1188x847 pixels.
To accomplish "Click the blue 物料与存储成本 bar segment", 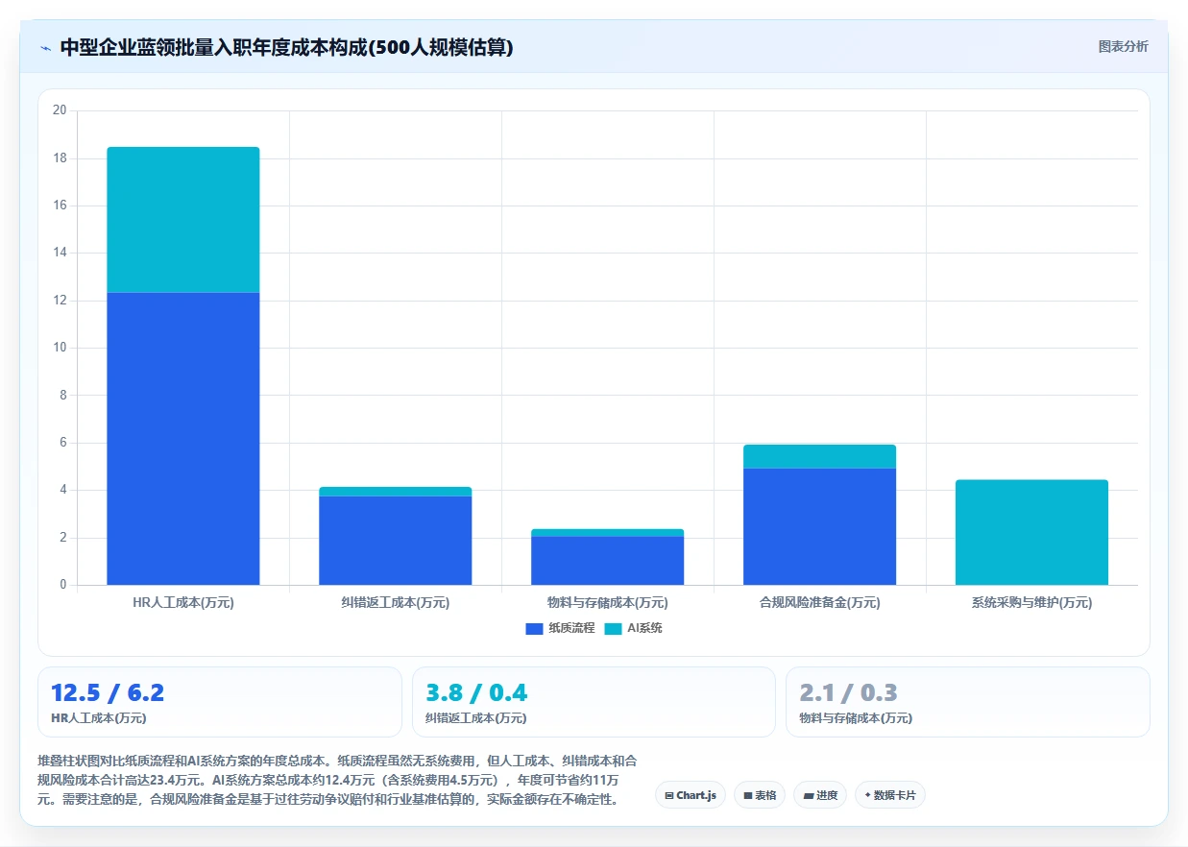I will pos(608,560).
